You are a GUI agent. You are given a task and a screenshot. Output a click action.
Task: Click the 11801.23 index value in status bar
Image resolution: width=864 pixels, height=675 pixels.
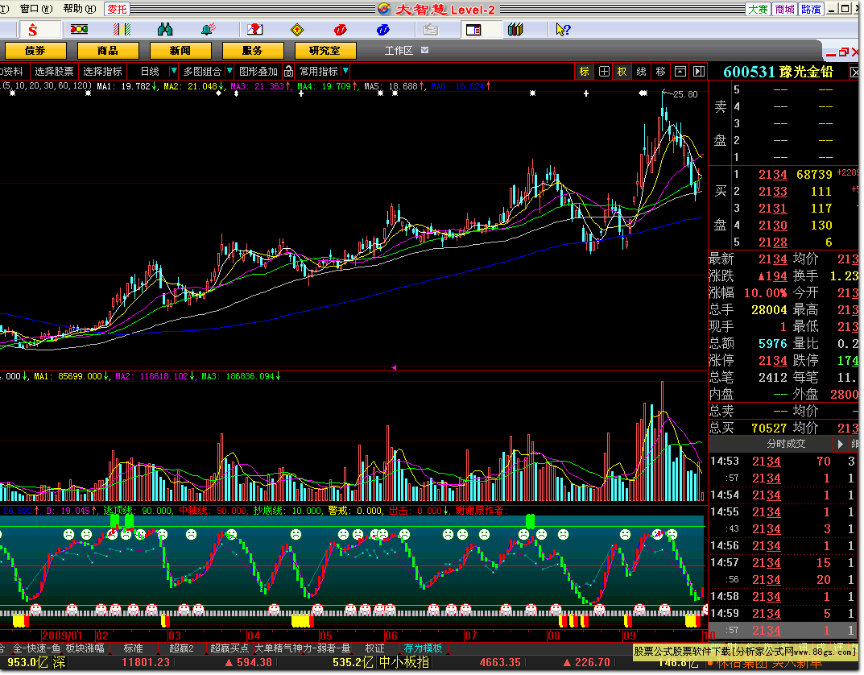(x=146, y=662)
